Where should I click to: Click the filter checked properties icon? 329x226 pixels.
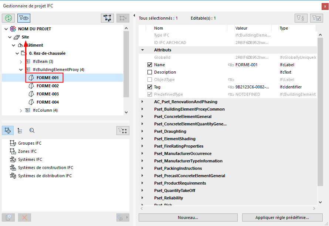[x=316, y=18]
